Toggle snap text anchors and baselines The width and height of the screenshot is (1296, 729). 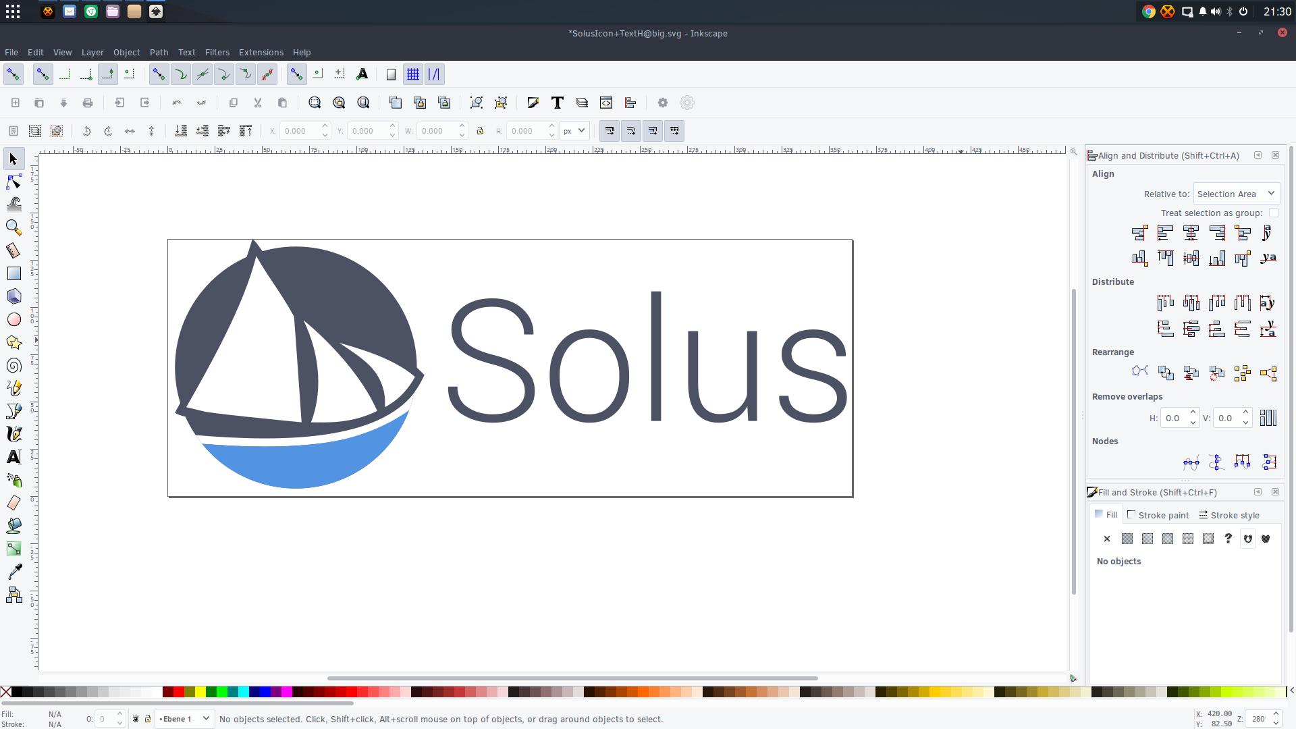362,74
